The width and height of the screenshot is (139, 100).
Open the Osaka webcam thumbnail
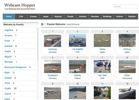coord(102,40)
